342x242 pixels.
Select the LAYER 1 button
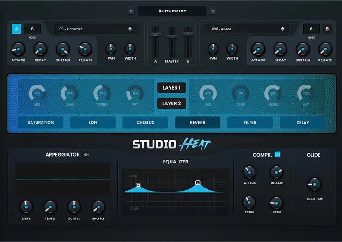[171, 88]
